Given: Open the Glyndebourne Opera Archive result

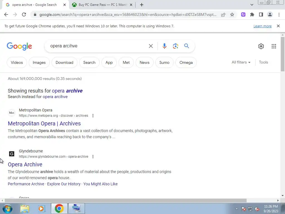Looking at the screenshot, I should tap(25, 164).
